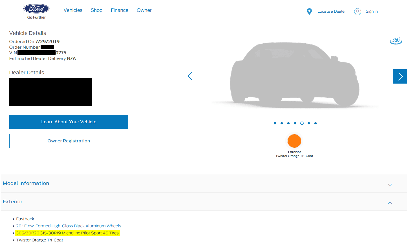408x251 pixels.
Task: Open 20" Flow-Formed High-Gloss Black Aluminum Wheels link
Action: pyautogui.click(x=69, y=226)
